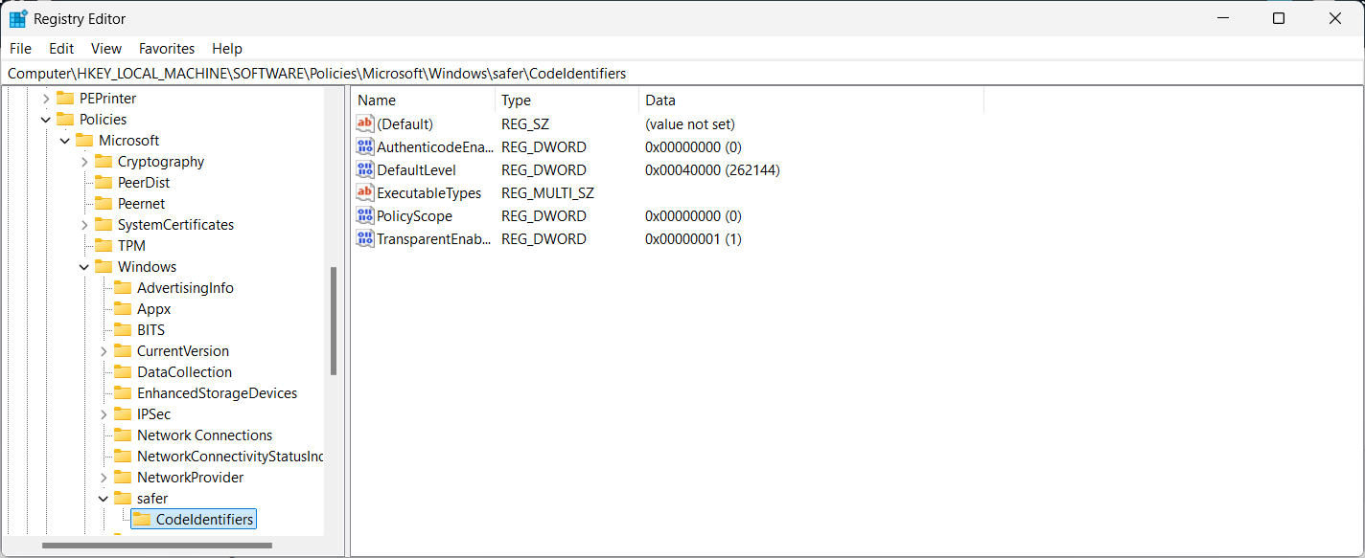Click the Registry Editor title bar icon
This screenshot has width=1365, height=558.
point(18,19)
